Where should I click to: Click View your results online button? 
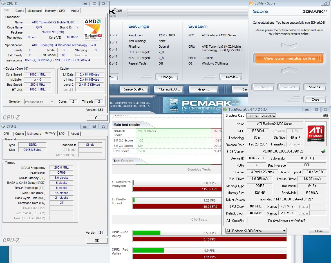coord(289,59)
